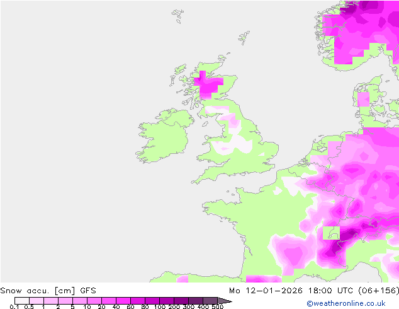Image resolution: width=399 pixels, height=309 pixels.
Task: Click the pink snow square over Denmark
Action: click(x=363, y=100)
